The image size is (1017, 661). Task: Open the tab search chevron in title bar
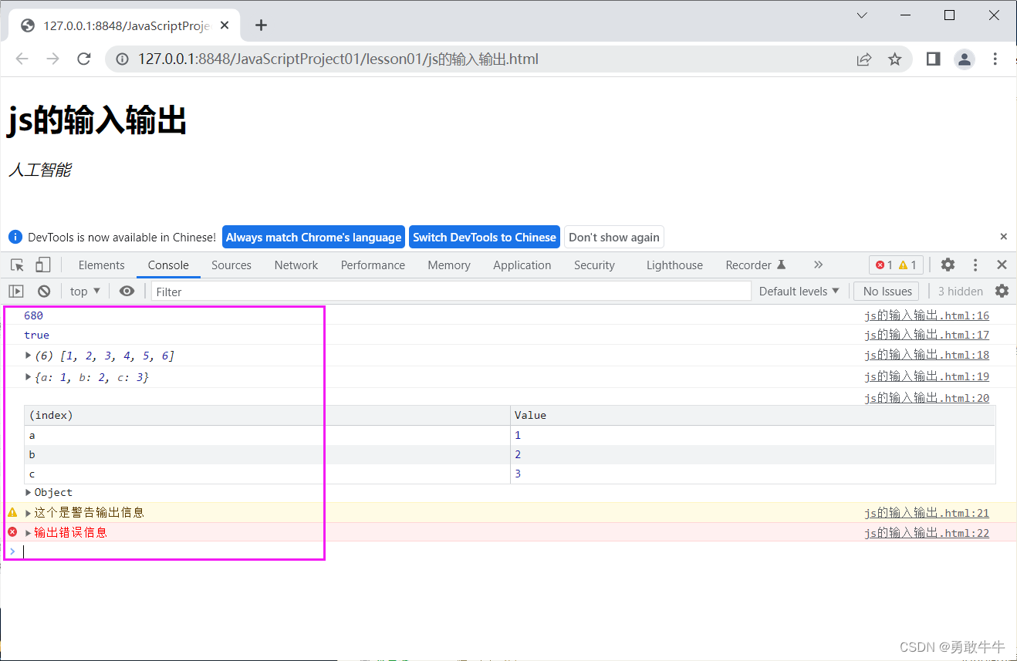(863, 15)
